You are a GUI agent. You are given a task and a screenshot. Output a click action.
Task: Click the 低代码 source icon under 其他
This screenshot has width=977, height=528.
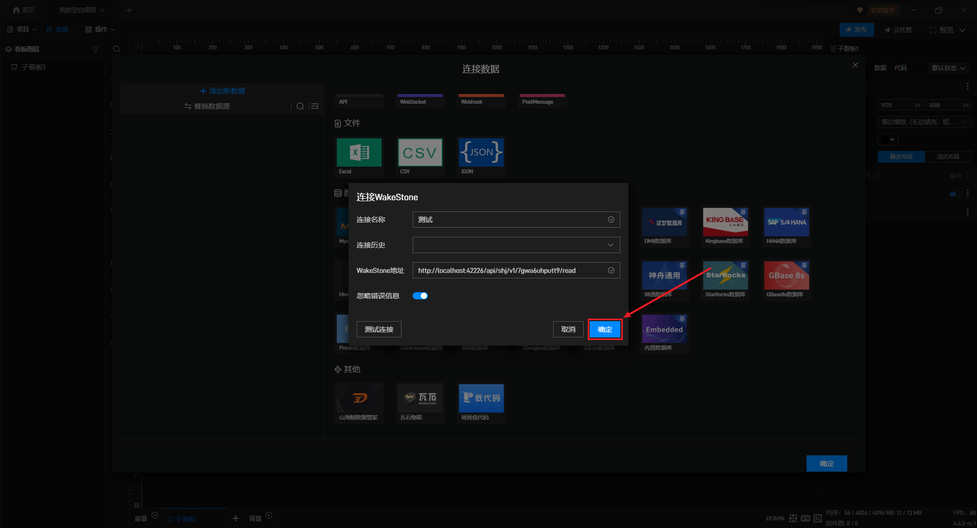coord(481,398)
